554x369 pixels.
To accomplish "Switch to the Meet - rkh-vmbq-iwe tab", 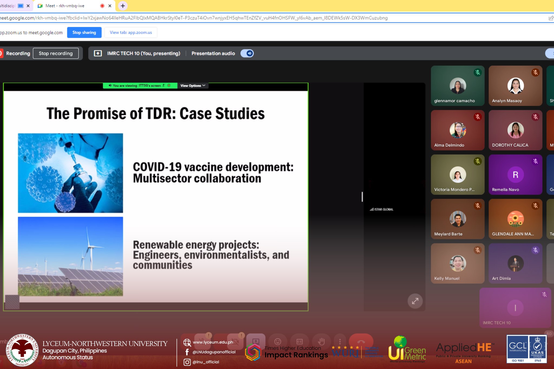I will tap(65, 6).
